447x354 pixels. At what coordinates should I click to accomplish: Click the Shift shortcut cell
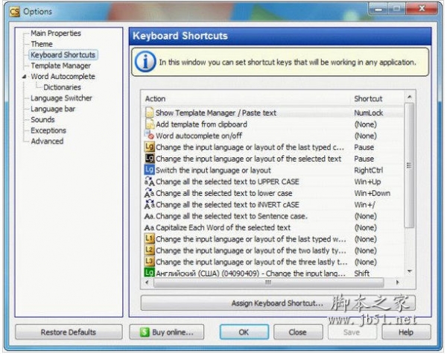point(362,274)
